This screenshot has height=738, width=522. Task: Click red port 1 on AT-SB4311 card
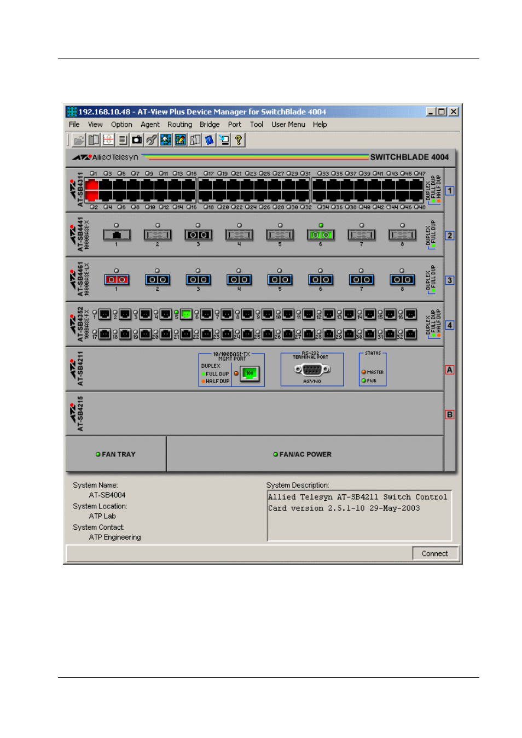pos(92,185)
